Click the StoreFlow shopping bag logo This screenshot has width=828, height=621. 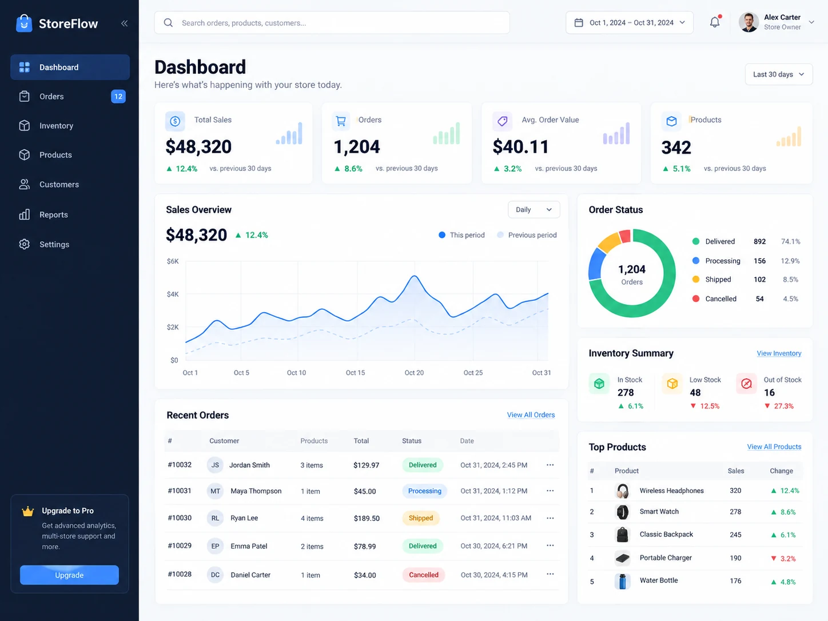pos(24,23)
